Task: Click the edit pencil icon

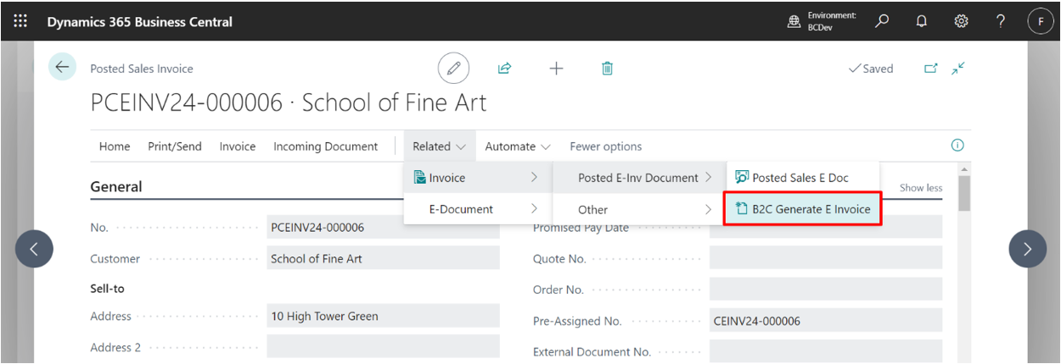Action: [454, 69]
